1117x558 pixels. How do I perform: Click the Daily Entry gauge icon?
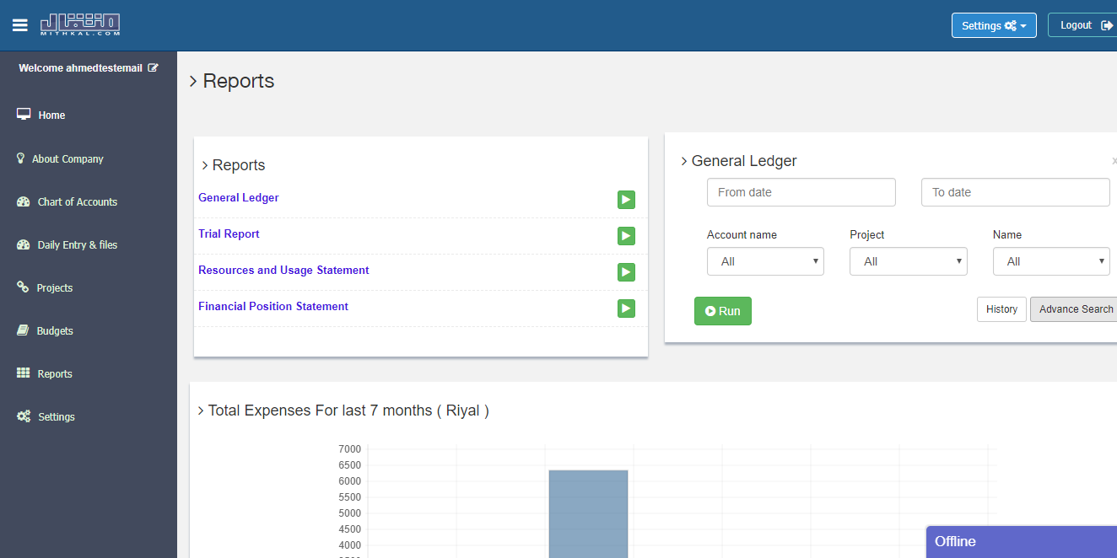click(x=24, y=244)
